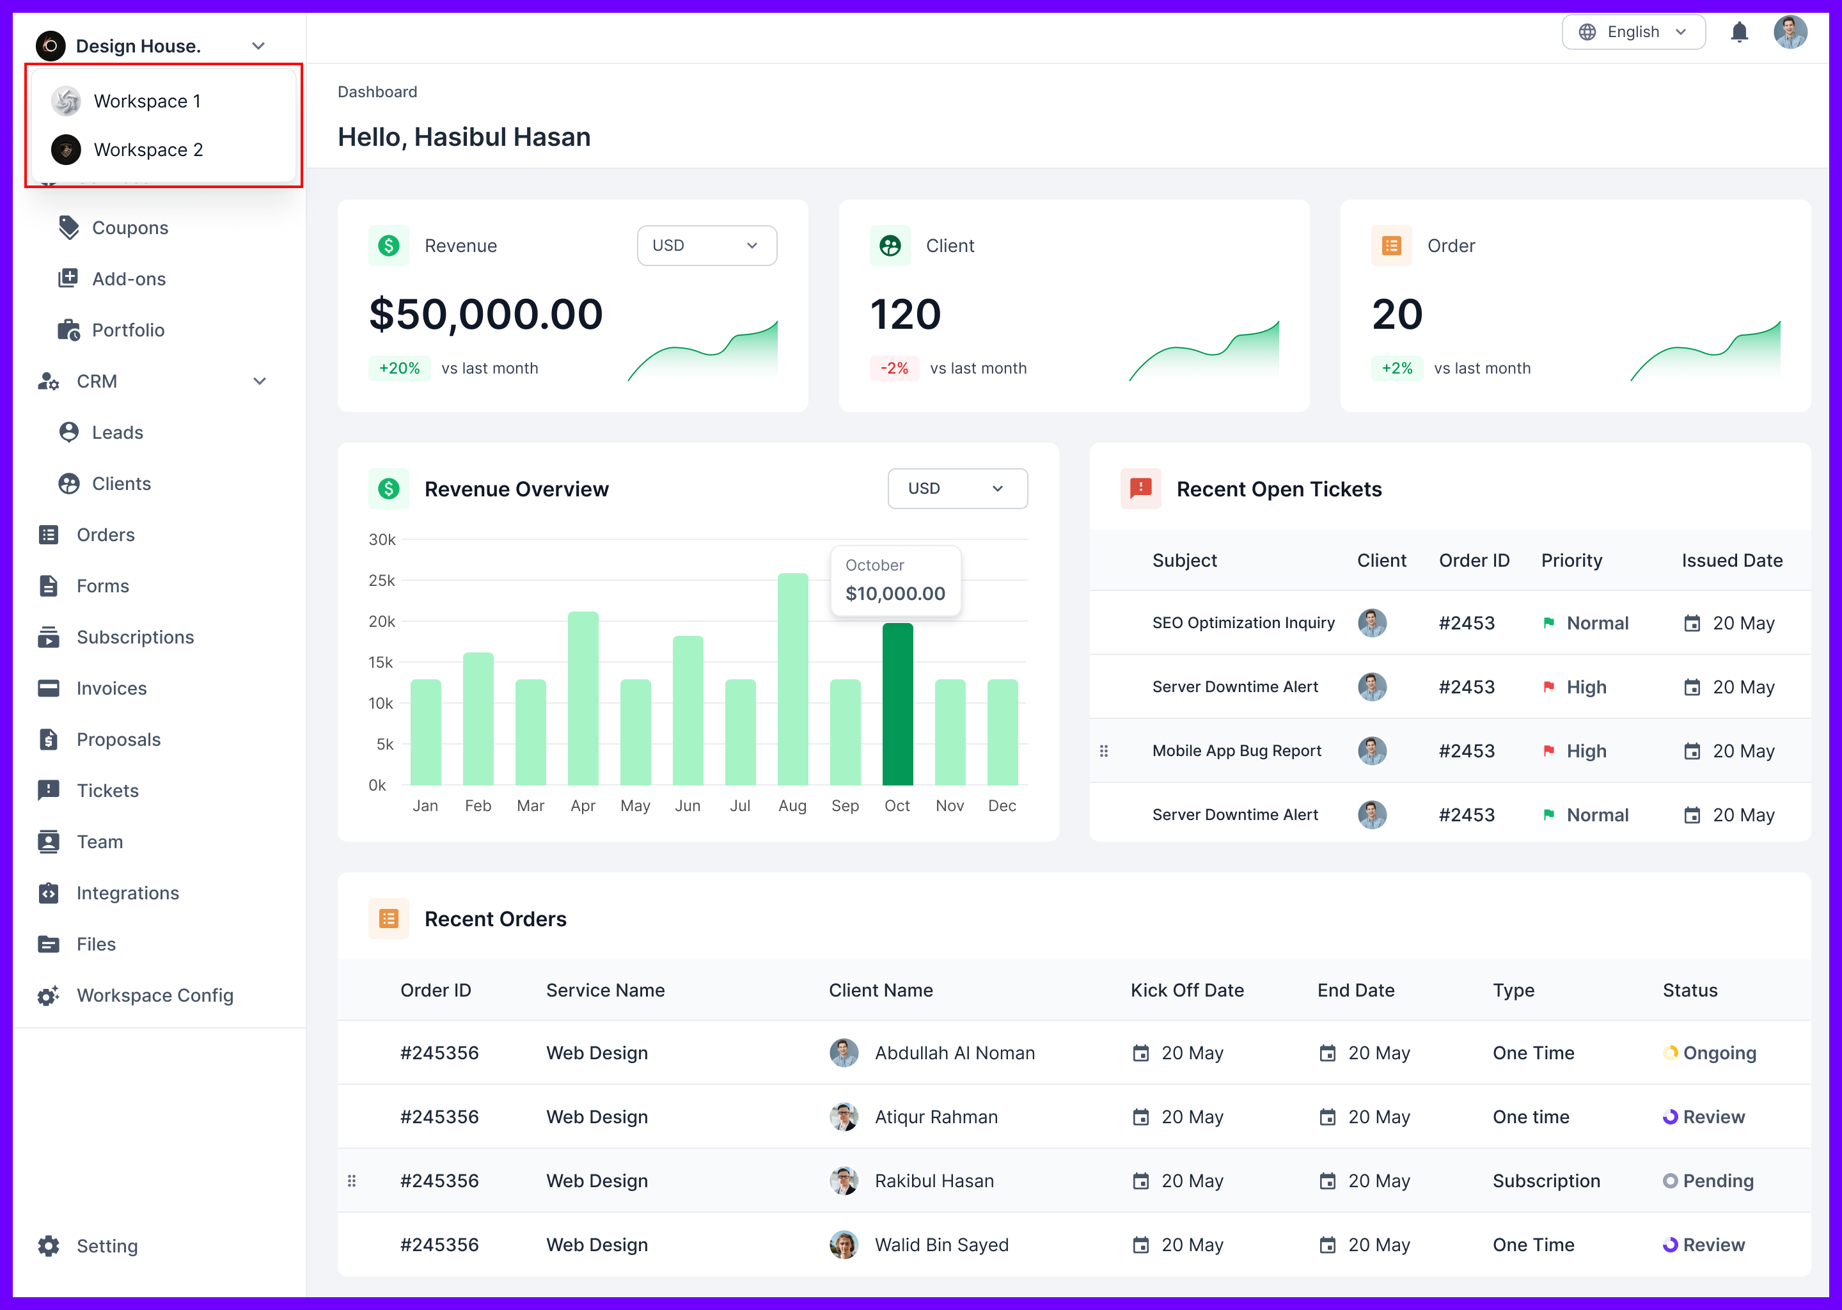Select the Invoices sidebar icon

[x=49, y=688]
